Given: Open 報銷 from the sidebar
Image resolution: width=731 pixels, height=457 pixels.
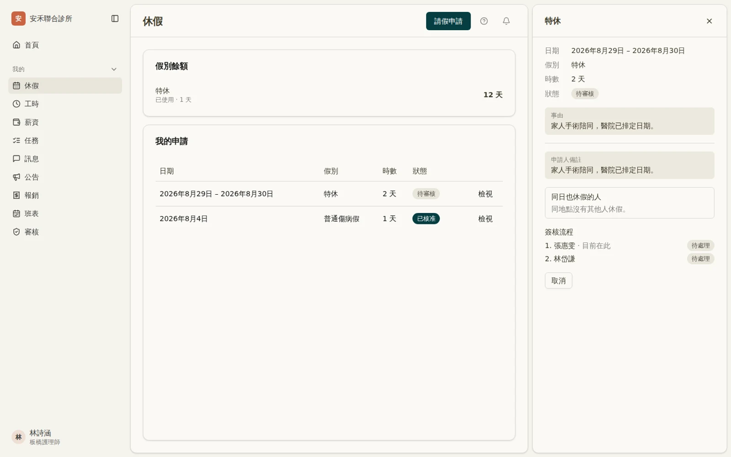Looking at the screenshot, I should pos(65,195).
